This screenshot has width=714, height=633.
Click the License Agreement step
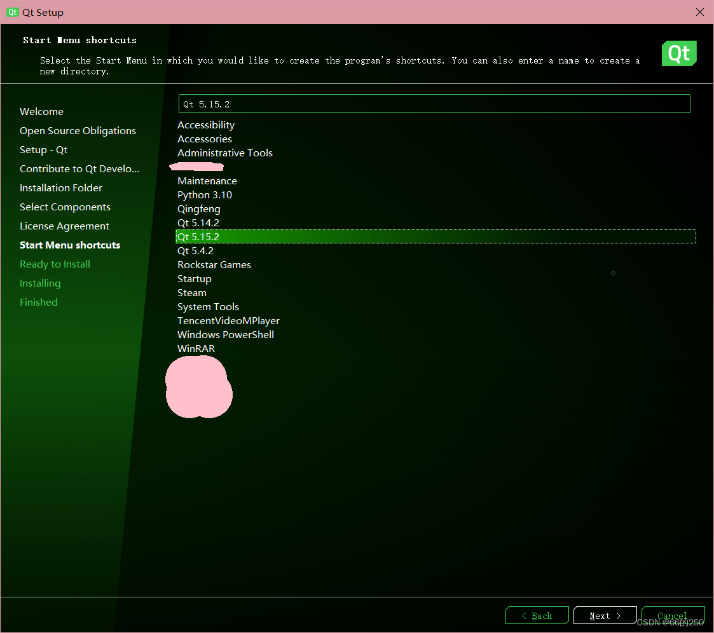pos(64,226)
